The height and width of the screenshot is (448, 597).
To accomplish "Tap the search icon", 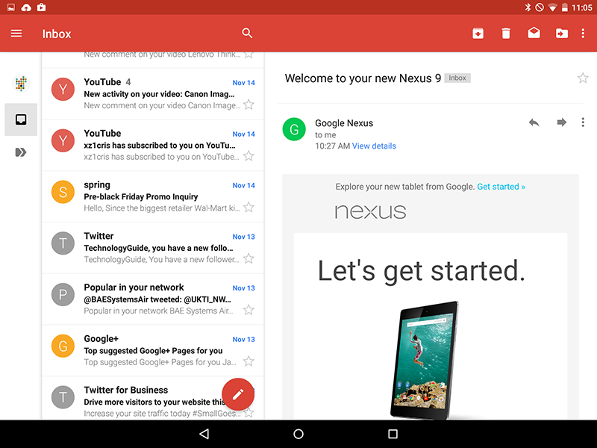I will point(247,33).
